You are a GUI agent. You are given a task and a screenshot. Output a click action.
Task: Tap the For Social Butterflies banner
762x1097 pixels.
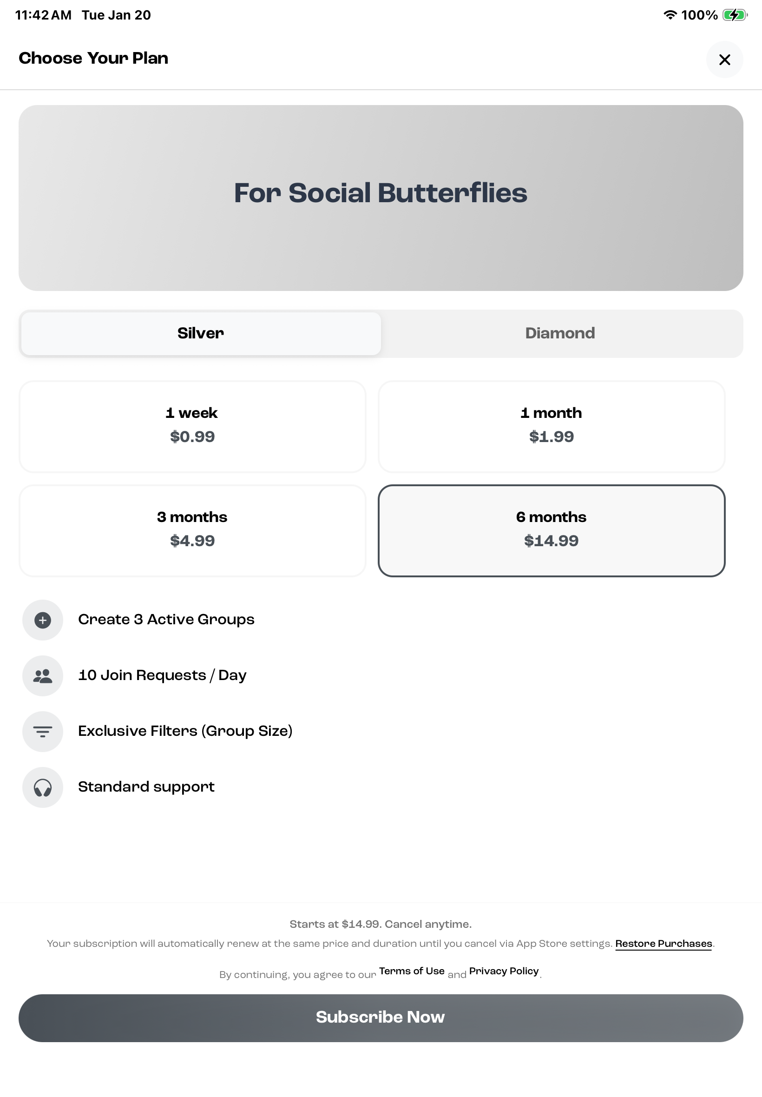pos(381,198)
